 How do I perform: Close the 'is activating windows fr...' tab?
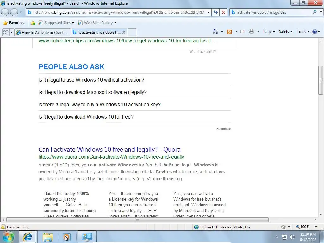(124, 32)
